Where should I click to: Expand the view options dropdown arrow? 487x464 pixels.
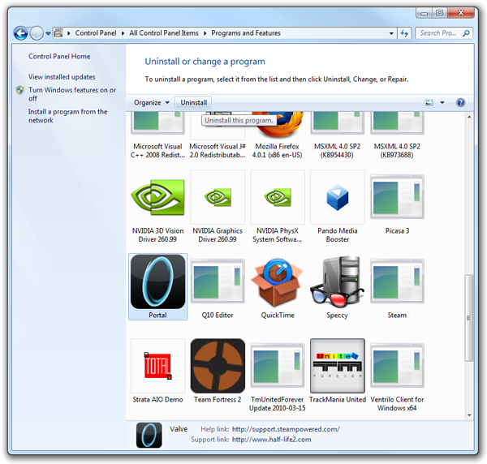(442, 103)
